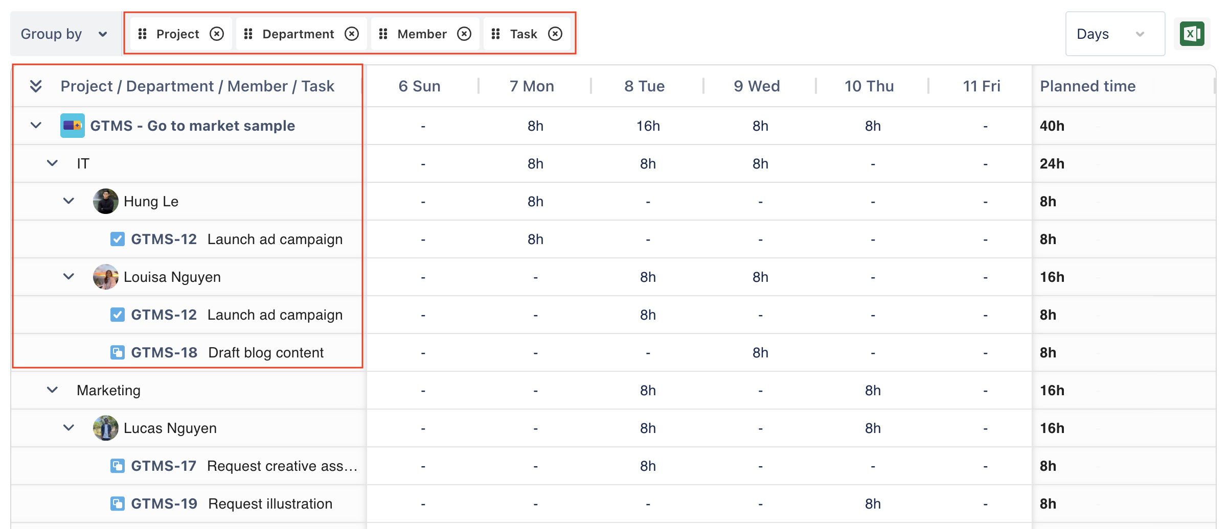The height and width of the screenshot is (529, 1229).
Task: Grab the drag handle on Project chip
Action: (x=143, y=34)
